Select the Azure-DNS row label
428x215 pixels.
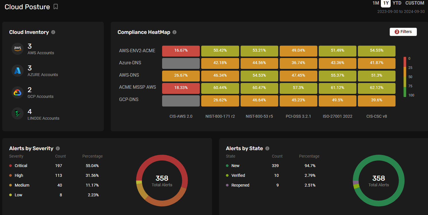click(130, 63)
